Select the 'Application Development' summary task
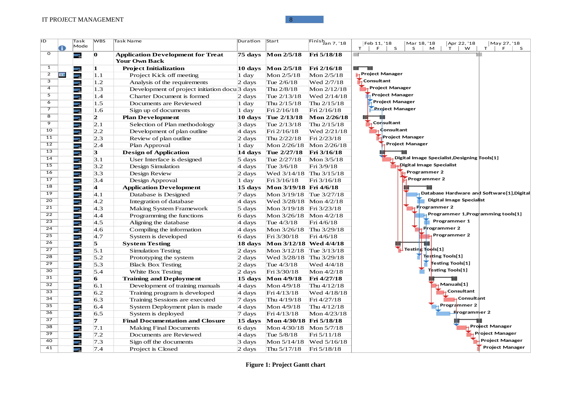571x419 pixels. (161, 187)
